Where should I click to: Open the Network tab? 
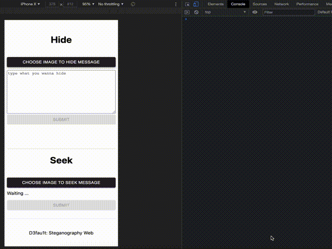282,4
